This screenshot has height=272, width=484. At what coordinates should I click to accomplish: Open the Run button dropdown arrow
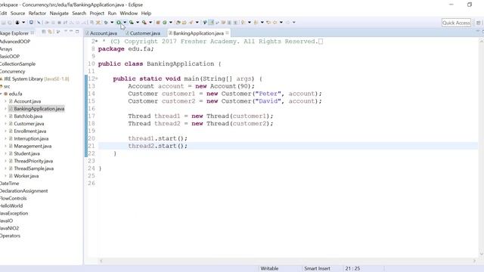tap(125, 22)
